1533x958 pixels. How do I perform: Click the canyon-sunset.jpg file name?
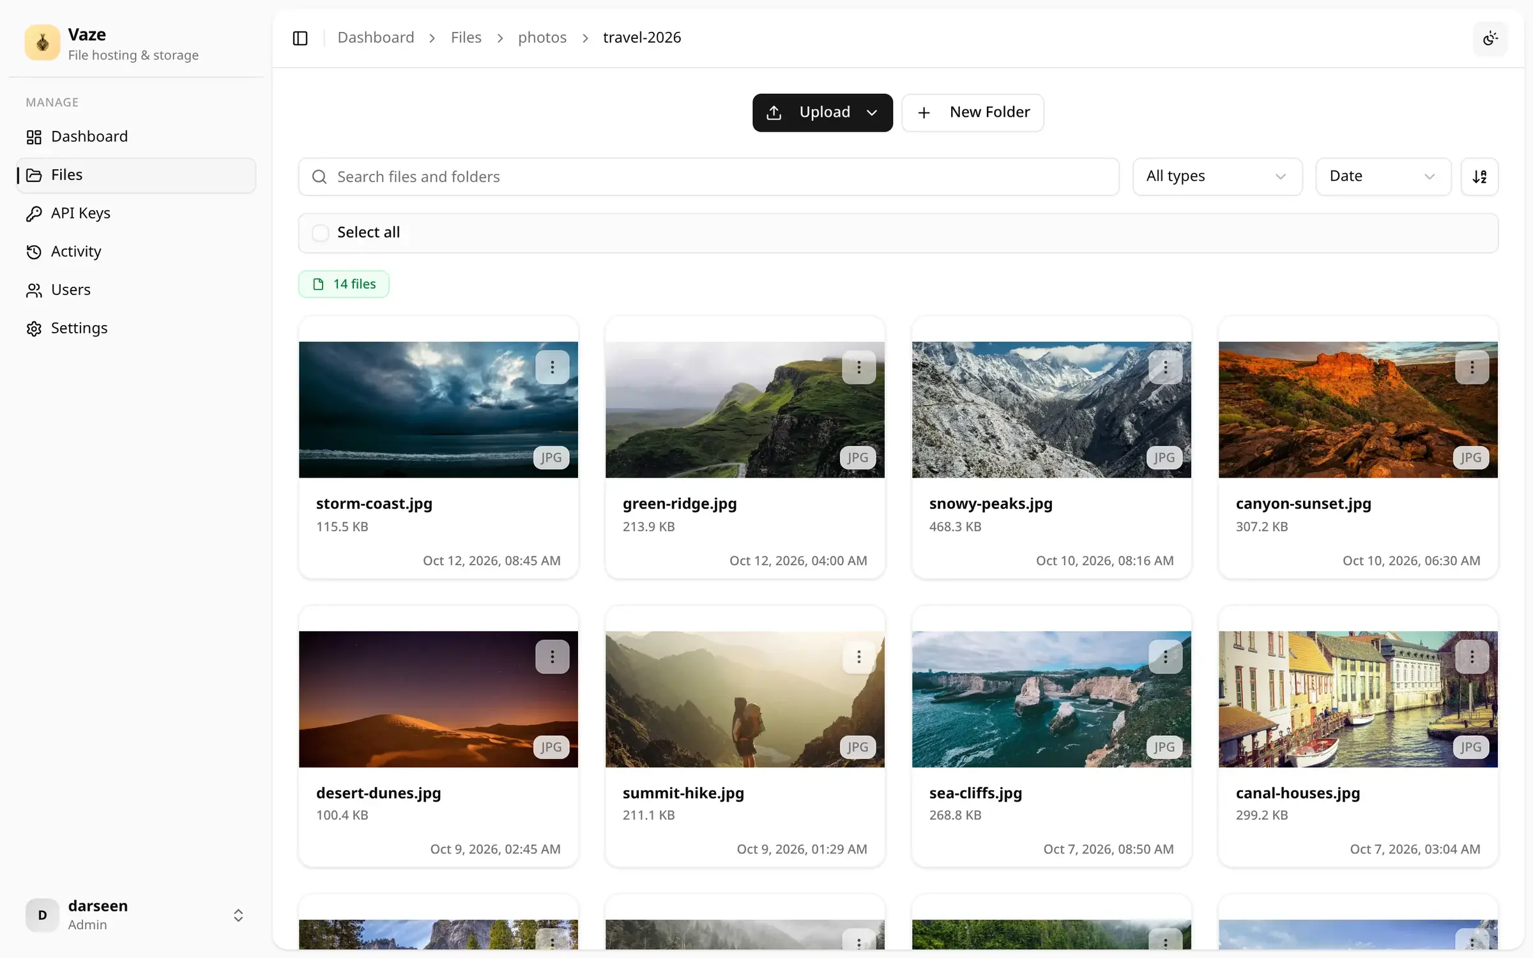tap(1303, 504)
